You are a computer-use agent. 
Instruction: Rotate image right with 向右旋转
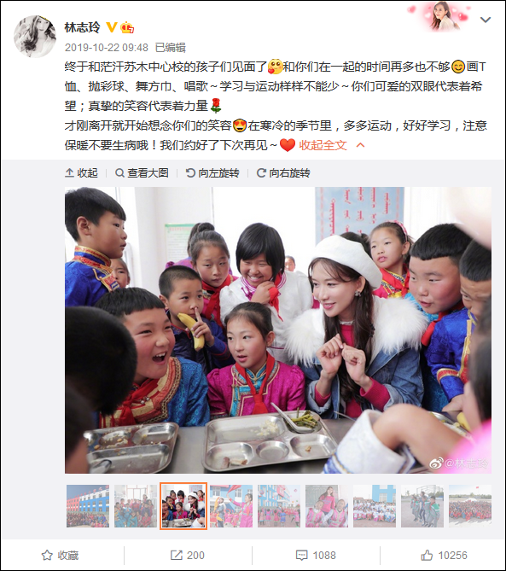click(x=283, y=172)
